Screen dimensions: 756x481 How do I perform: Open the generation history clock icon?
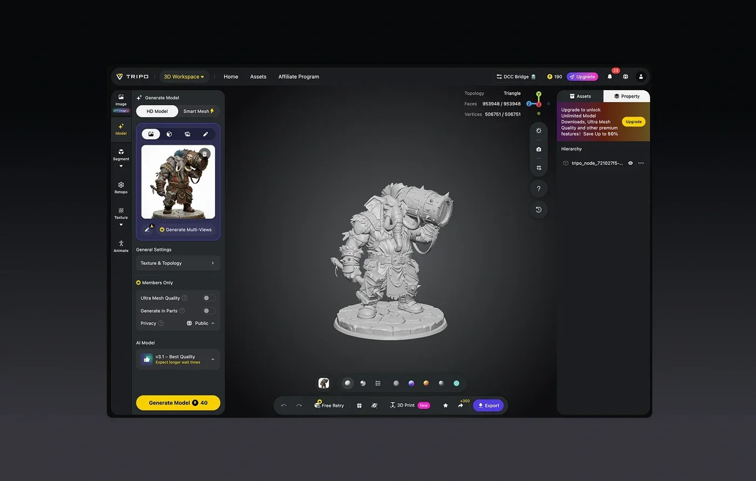coord(538,209)
